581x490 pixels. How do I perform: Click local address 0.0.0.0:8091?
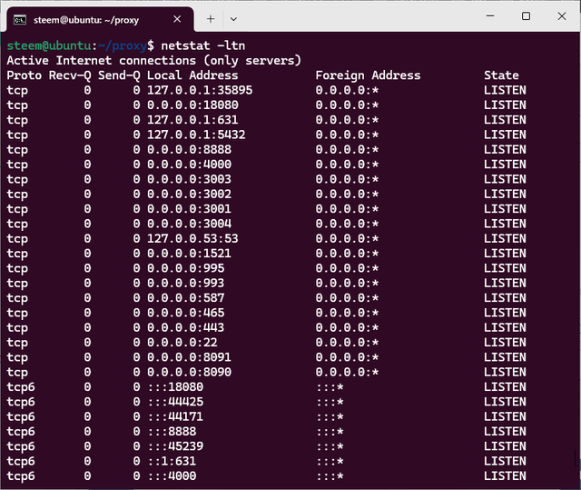coord(190,357)
